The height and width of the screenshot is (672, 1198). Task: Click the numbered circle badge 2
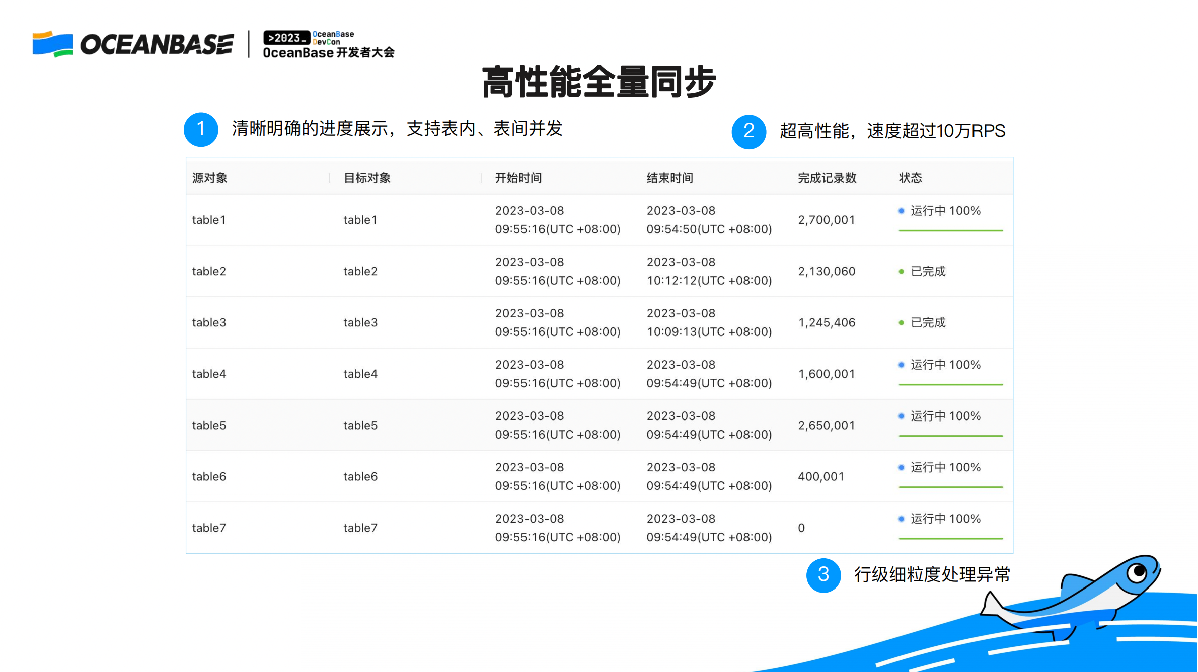click(x=748, y=132)
